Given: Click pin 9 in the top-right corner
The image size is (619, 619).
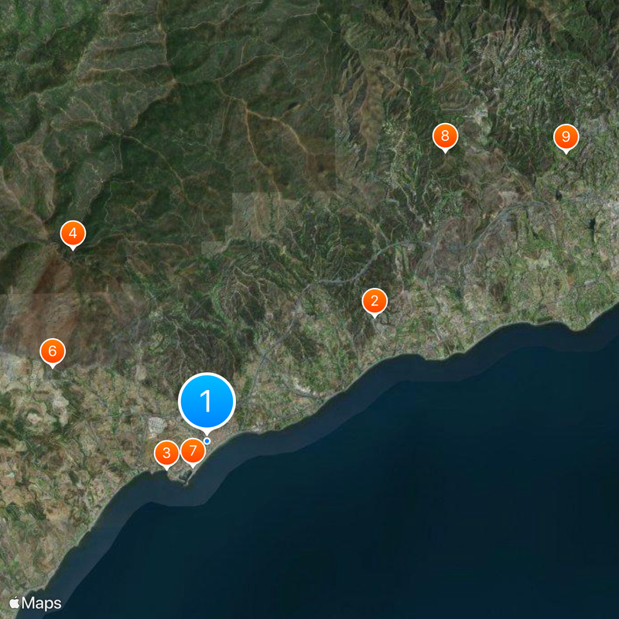Looking at the screenshot, I should tap(566, 135).
